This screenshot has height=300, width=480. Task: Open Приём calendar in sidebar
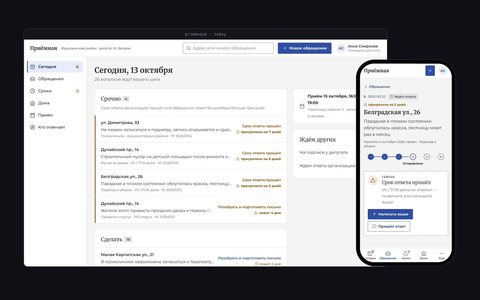tap(55, 115)
